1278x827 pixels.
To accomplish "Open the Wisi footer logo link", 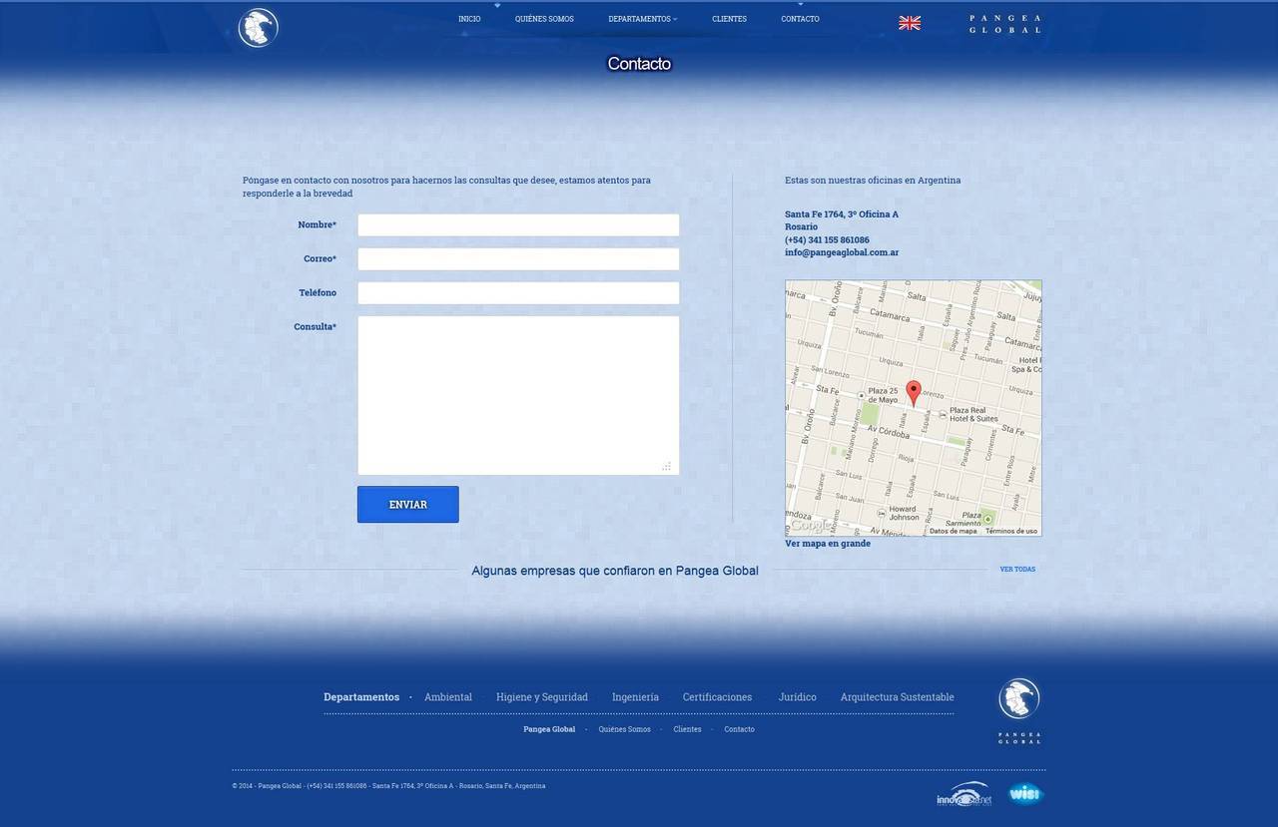I will click(1025, 794).
